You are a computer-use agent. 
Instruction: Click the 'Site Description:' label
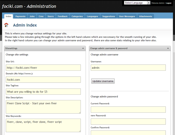[14, 98]
